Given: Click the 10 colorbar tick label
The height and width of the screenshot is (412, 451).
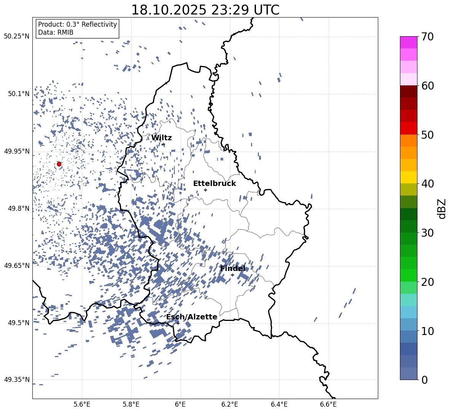Looking at the screenshot, I should coord(427,331).
